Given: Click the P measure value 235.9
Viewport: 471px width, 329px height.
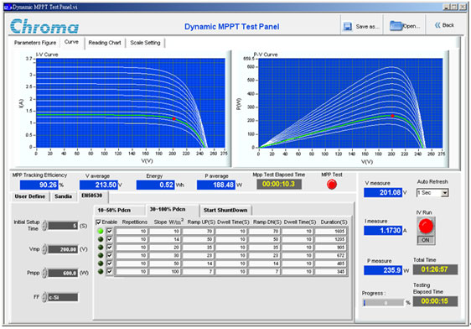Looking at the screenshot, I should click(x=383, y=270).
